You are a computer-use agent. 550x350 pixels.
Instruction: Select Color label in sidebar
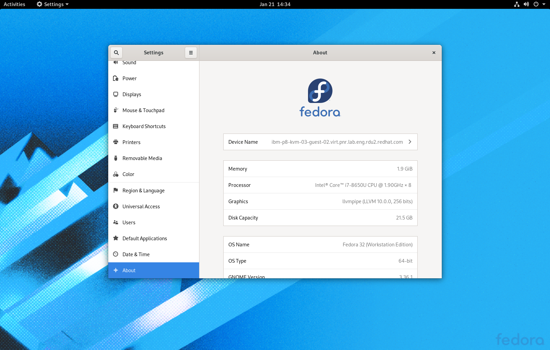click(x=128, y=174)
